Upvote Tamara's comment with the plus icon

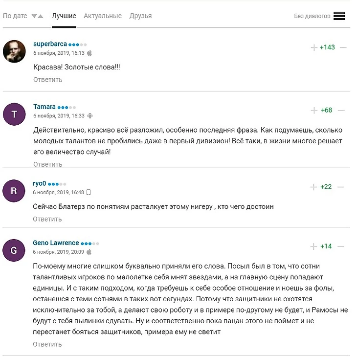click(314, 111)
